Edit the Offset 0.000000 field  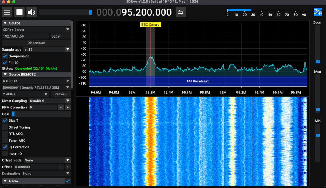(x=36, y=167)
